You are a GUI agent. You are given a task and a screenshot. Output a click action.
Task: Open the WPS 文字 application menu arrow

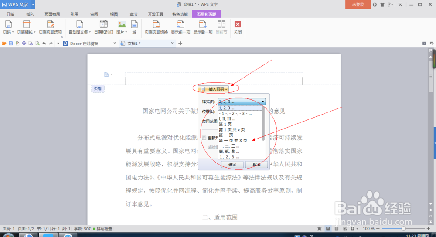(33, 4)
